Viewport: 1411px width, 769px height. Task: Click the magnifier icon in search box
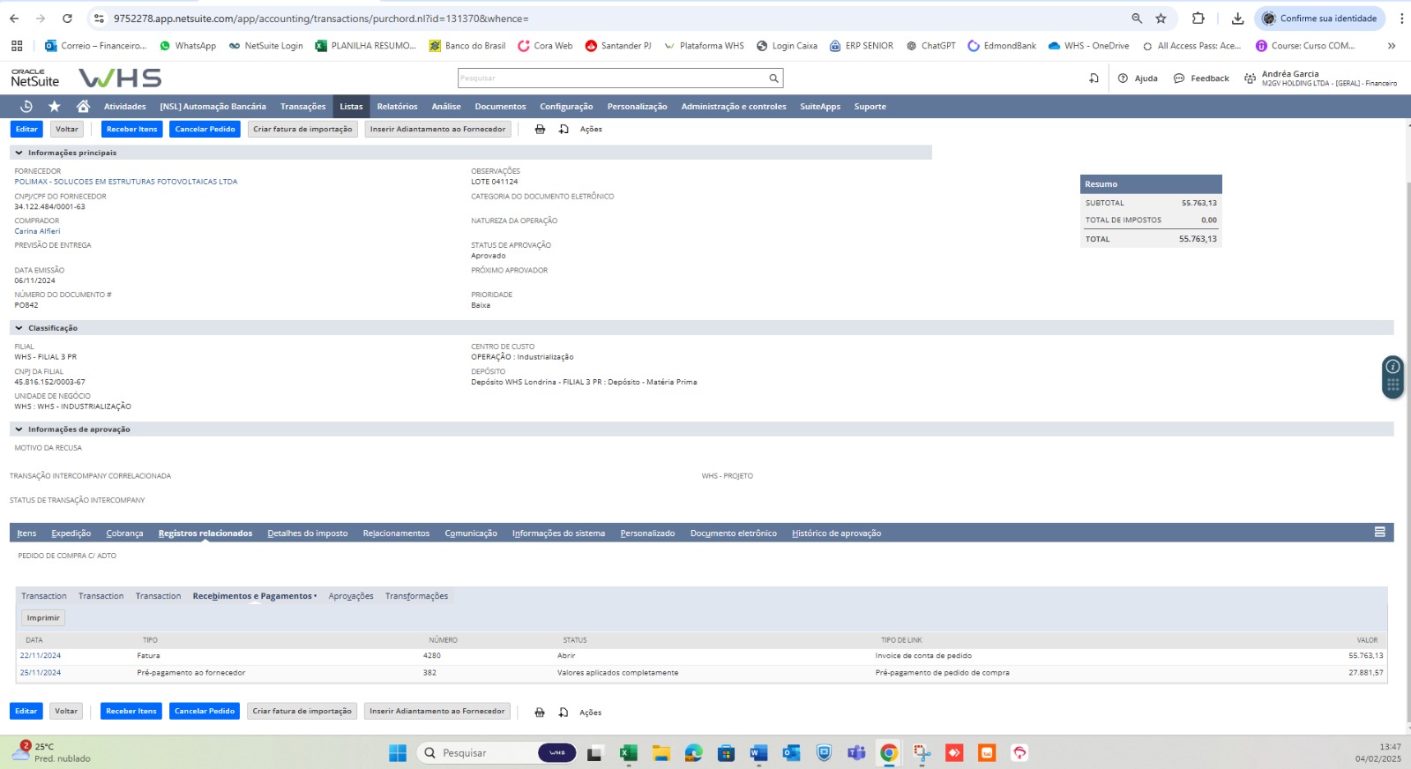pyautogui.click(x=773, y=78)
